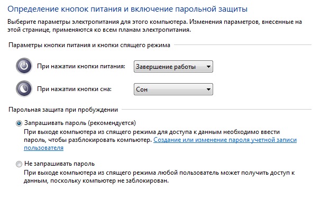Click the power button icon
This screenshot has height=198, width=330.
click(x=24, y=66)
